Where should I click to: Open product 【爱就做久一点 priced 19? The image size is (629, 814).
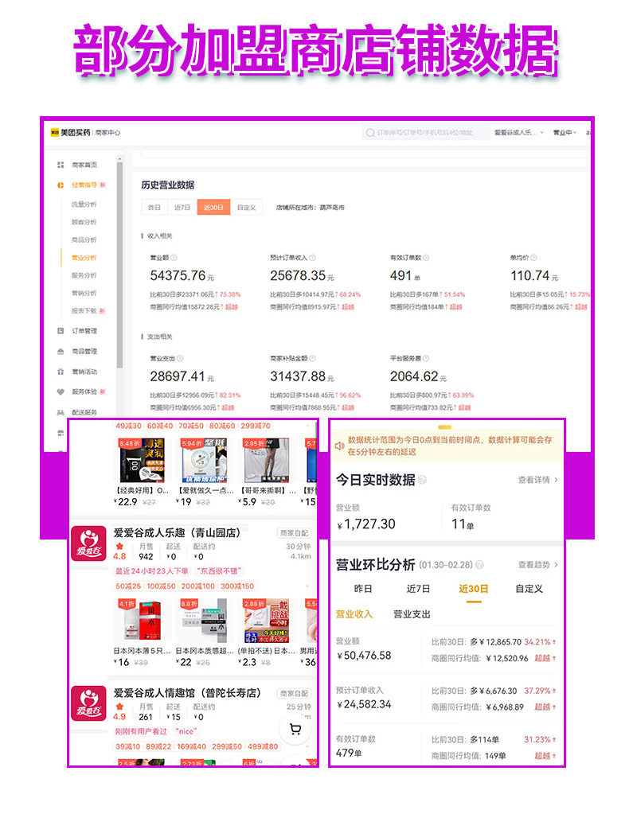[205, 472]
